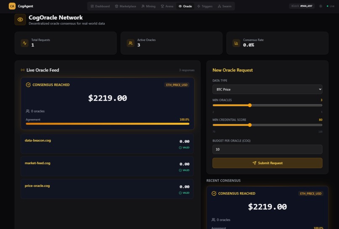Select the data-beacon.cog oracle row
Viewport: 339px width, 229px height.
click(x=107, y=144)
